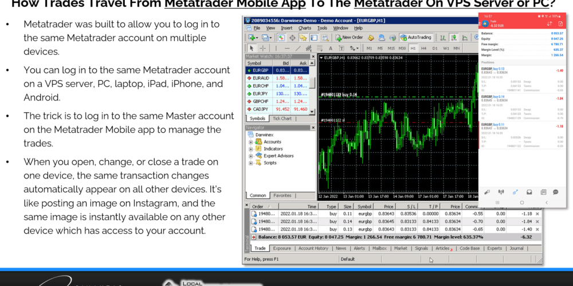The image size is (573, 286).
Task: Select the Fibonacci retracement tool
Action: [x=319, y=48]
